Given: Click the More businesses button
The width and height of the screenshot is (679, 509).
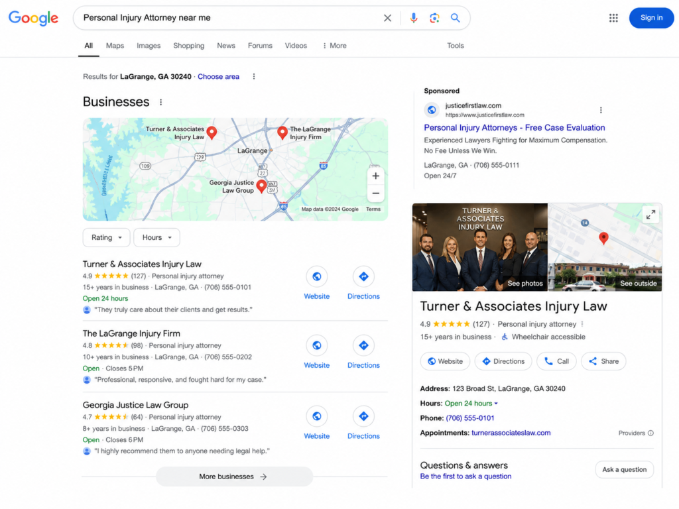Looking at the screenshot, I should pos(234,477).
